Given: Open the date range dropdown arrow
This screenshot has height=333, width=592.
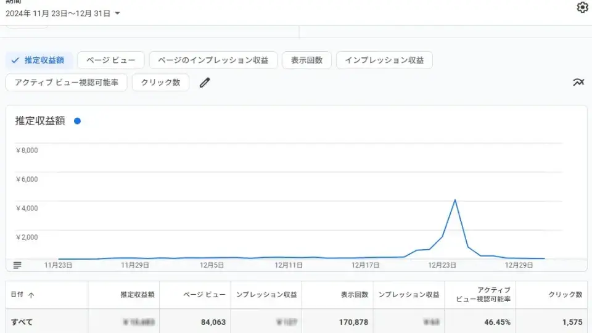Looking at the screenshot, I should point(117,13).
